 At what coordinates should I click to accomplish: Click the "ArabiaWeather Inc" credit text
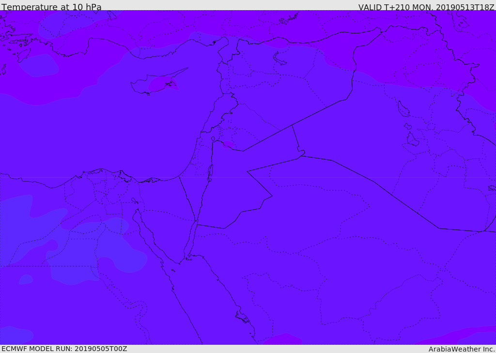coord(461,349)
